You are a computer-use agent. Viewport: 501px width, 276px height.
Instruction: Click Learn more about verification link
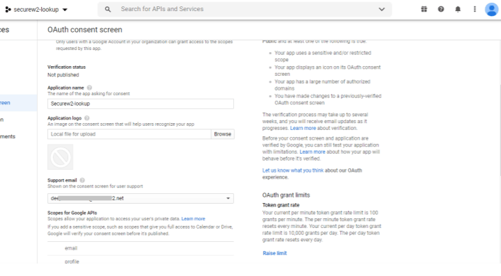point(303,129)
